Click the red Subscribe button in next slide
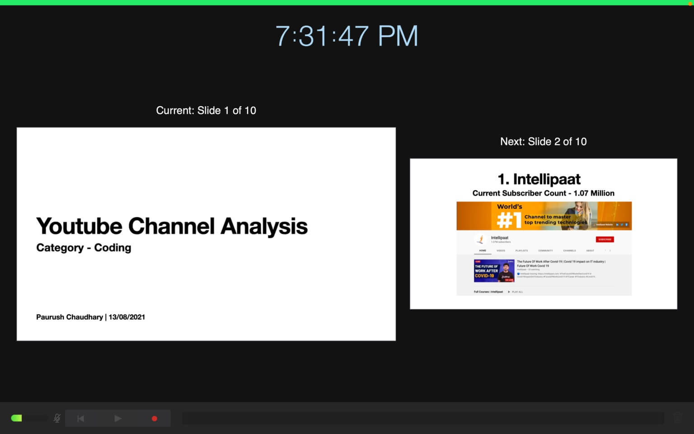 pyautogui.click(x=605, y=239)
